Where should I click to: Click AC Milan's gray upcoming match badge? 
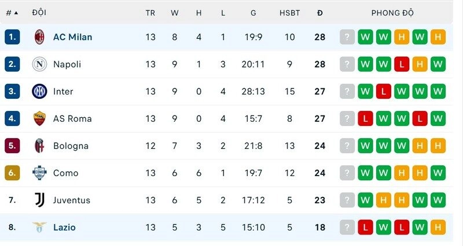(x=347, y=37)
